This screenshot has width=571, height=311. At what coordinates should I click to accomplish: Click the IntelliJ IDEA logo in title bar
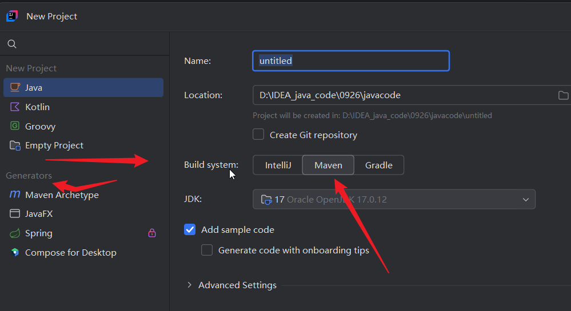(x=11, y=16)
